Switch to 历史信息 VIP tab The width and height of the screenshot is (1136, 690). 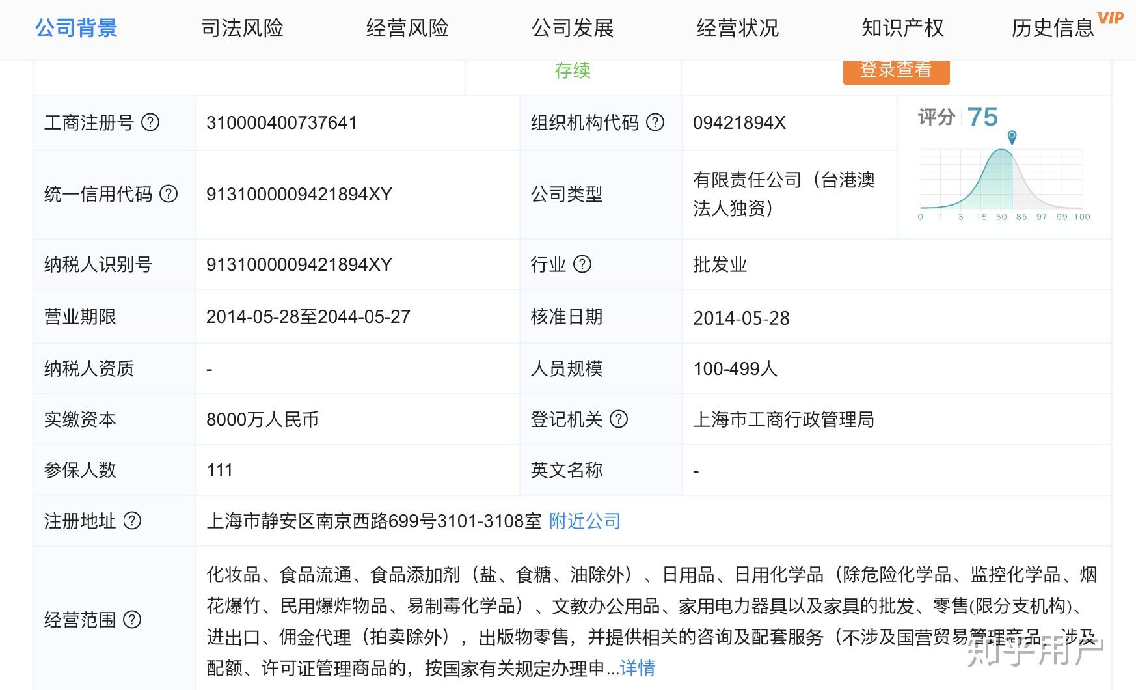[1067, 26]
